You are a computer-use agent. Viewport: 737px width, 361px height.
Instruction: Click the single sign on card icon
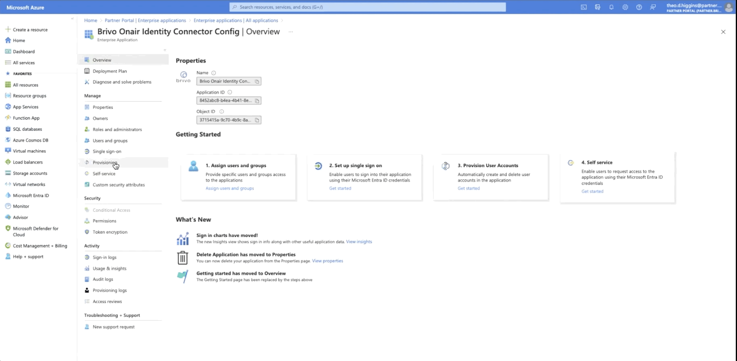point(318,166)
